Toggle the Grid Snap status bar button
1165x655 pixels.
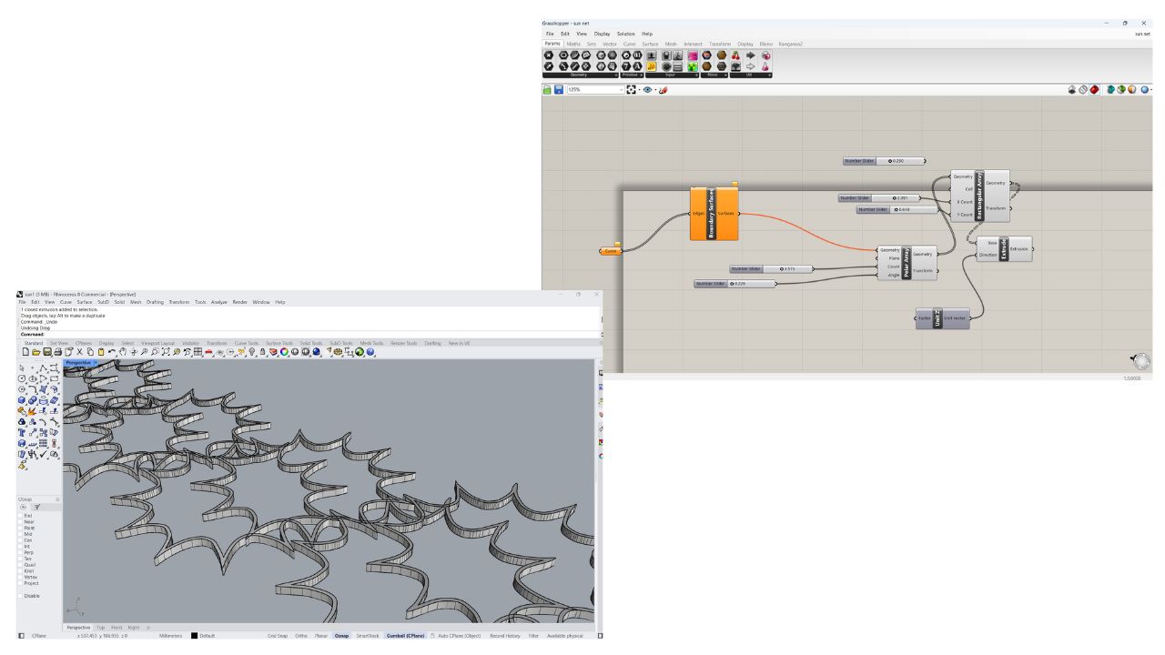[x=277, y=636]
